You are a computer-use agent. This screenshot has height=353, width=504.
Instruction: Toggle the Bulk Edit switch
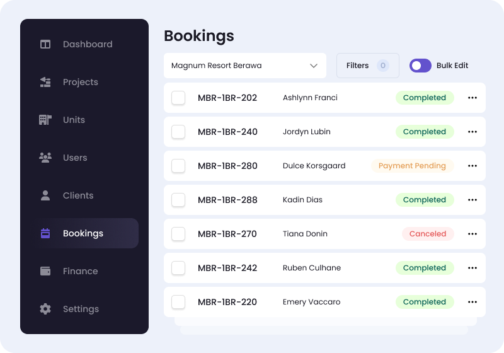coord(420,66)
